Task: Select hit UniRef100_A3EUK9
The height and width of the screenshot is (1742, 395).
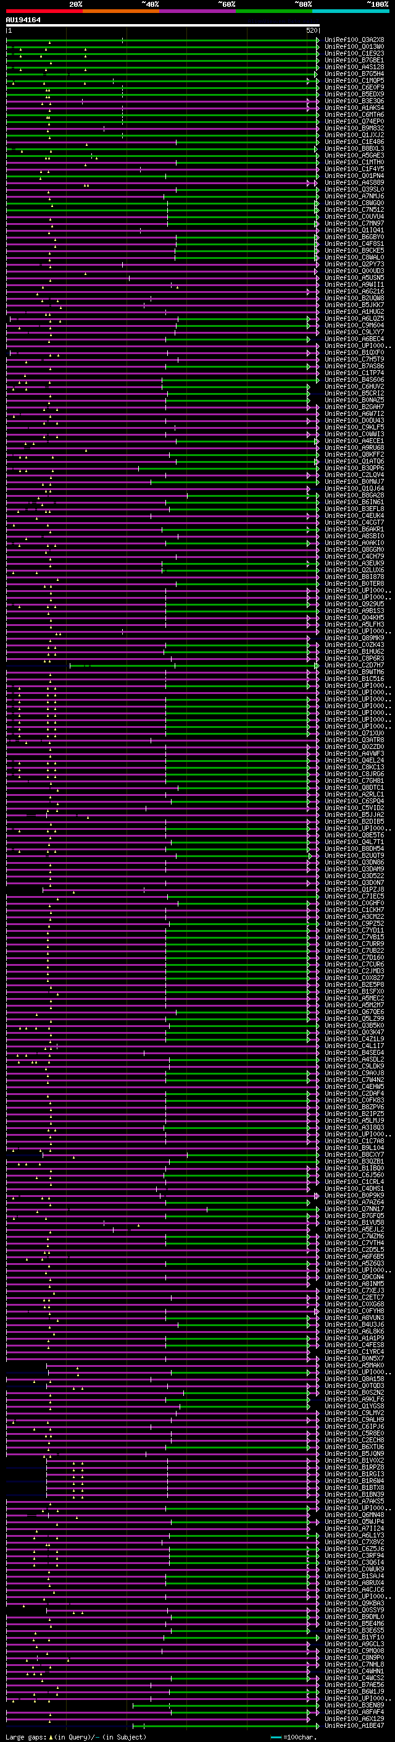Action: point(354,564)
